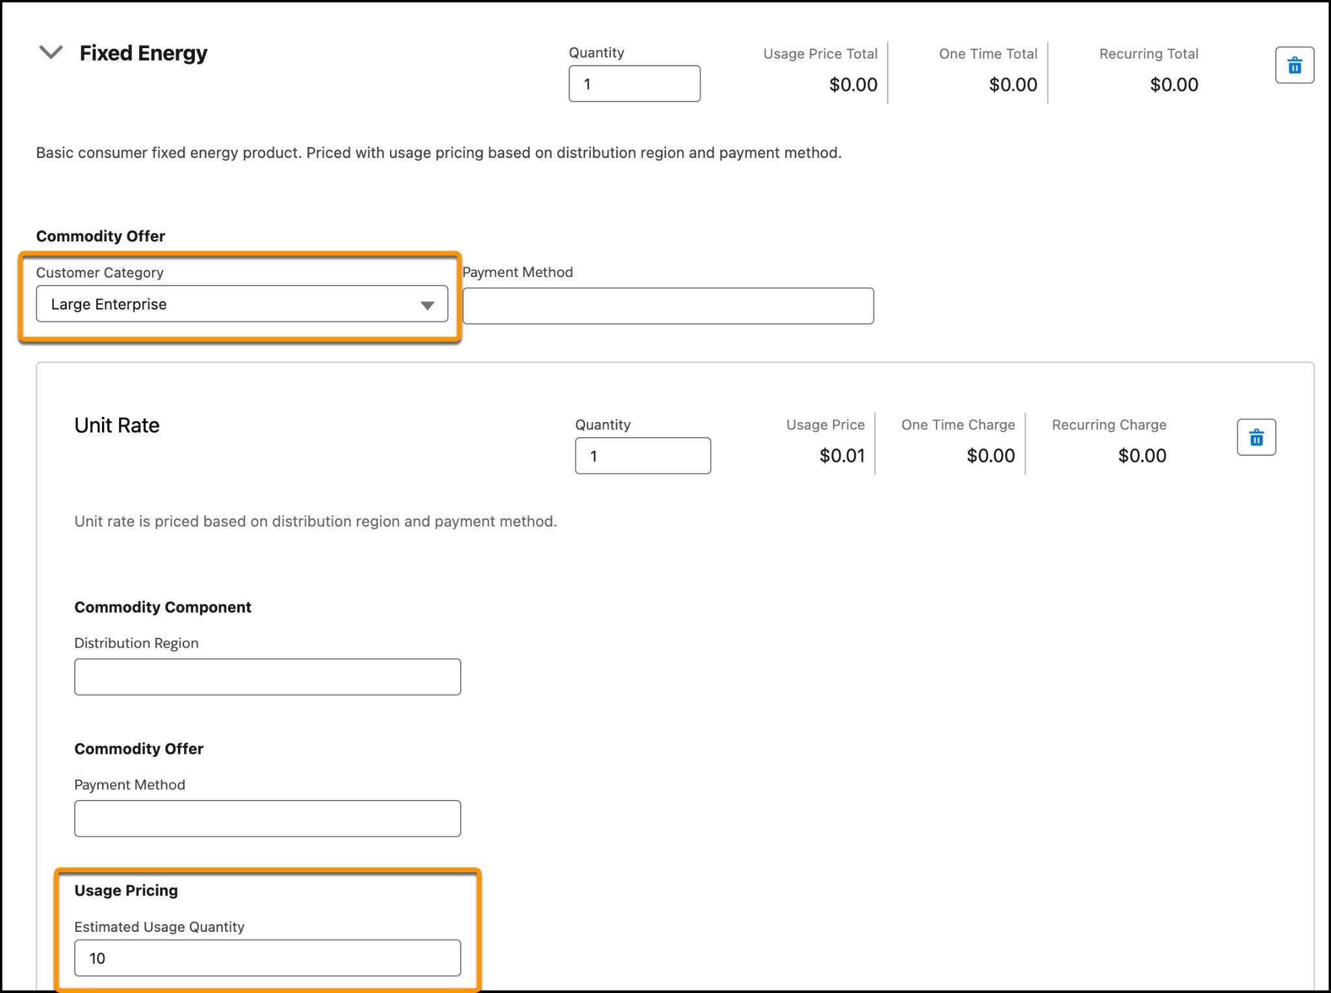Viewport: 1331px width, 993px height.
Task: Click the Distribution Region input field
Action: [268, 677]
